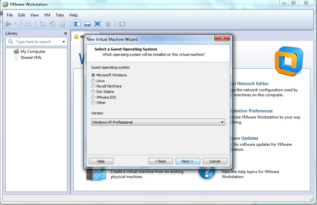
Task: Open the power options arrow beside play
Action: click(15, 24)
